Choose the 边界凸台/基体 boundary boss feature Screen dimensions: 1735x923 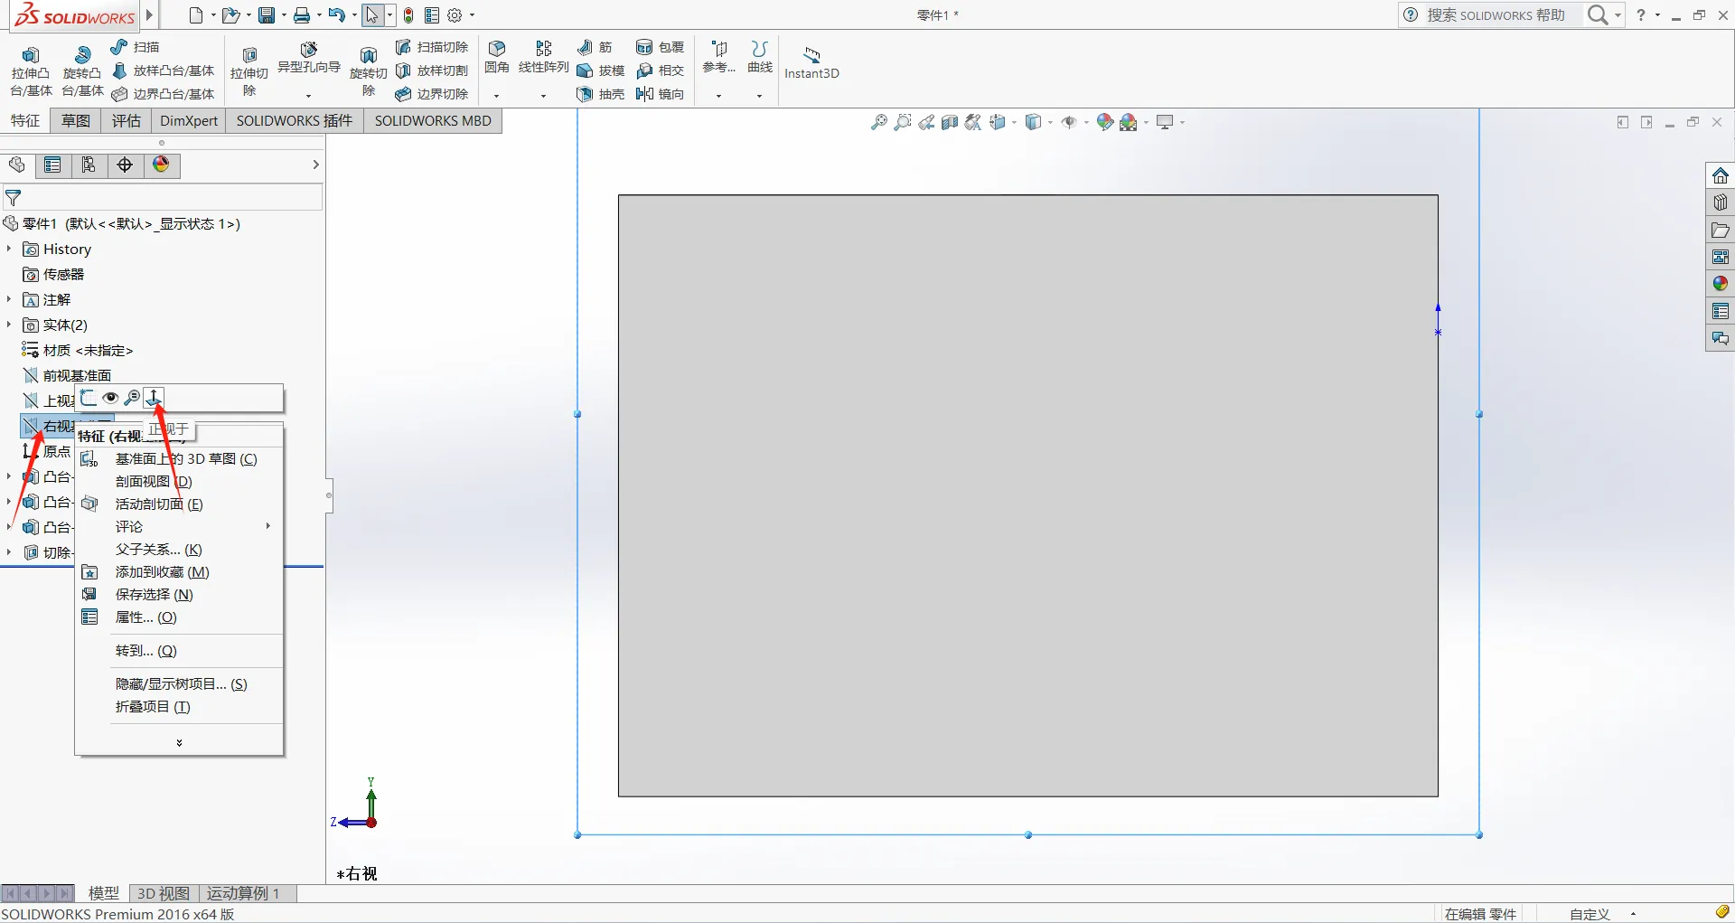coord(163,94)
